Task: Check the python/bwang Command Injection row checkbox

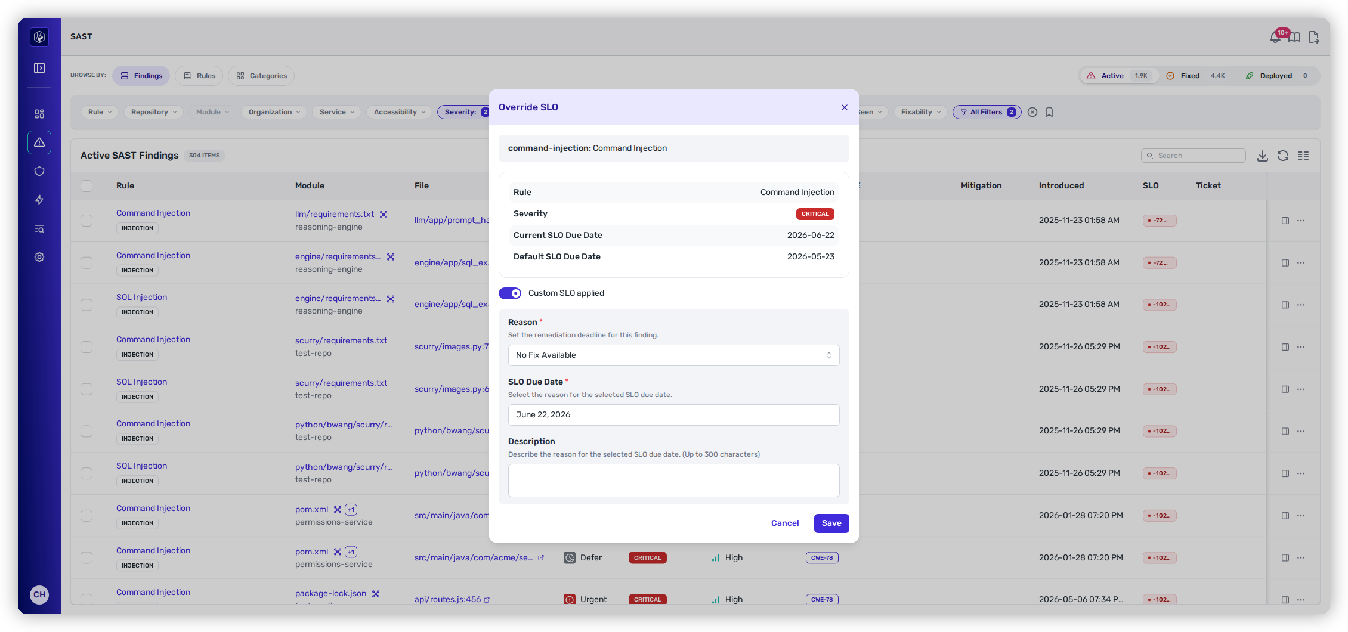Action: [86, 431]
